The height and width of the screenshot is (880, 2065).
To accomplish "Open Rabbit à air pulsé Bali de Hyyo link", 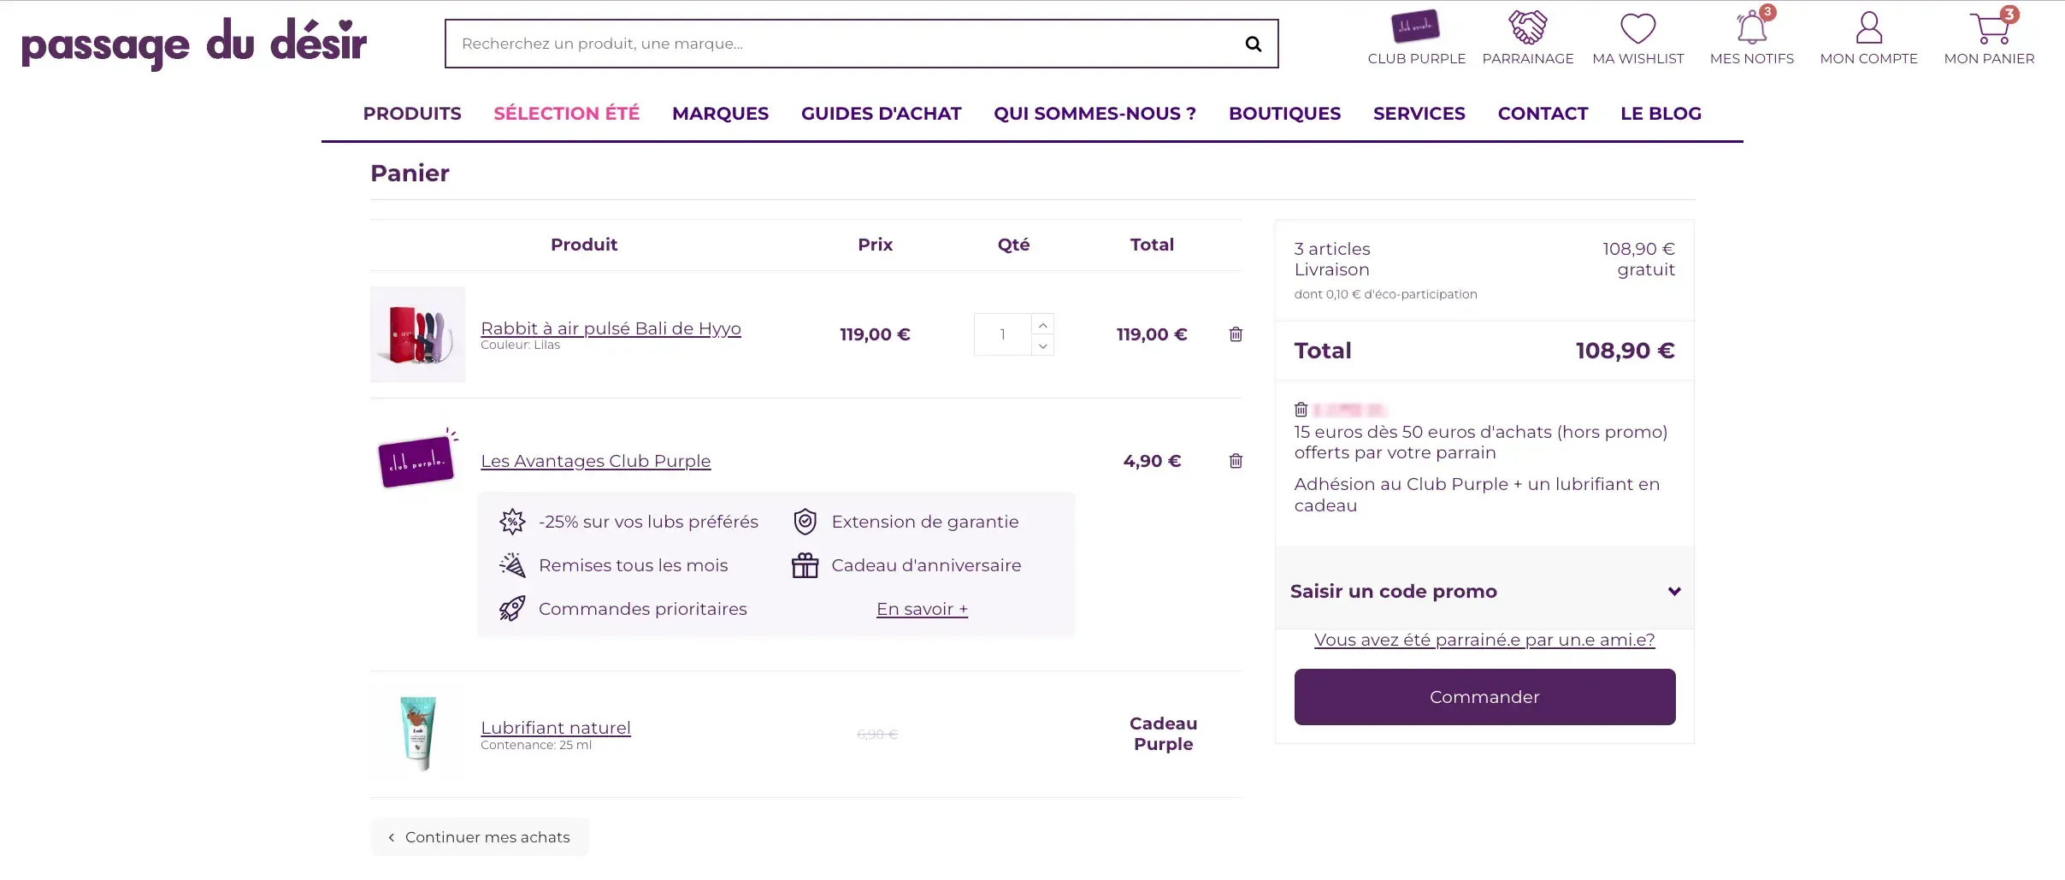I will [611, 328].
